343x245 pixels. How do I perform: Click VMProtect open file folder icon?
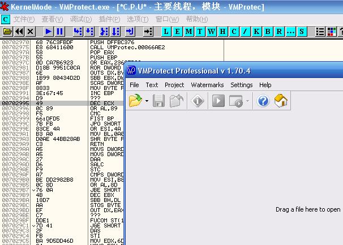pyautogui.click(x=135, y=101)
